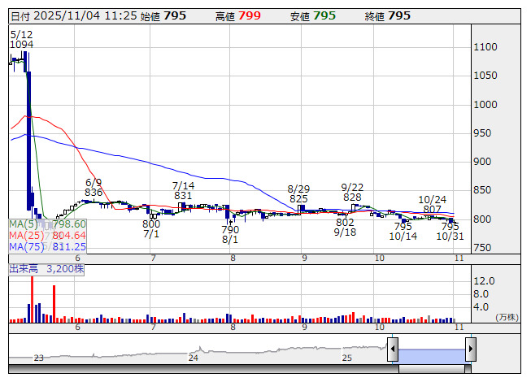Click the 5/12 high label 1094

(21, 44)
